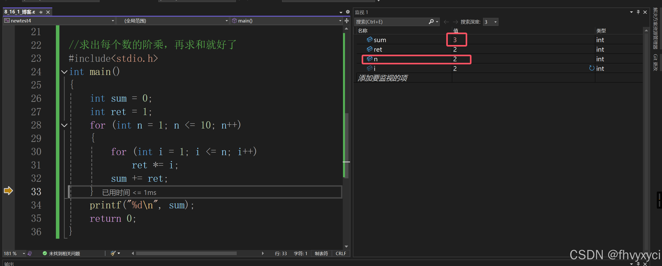Select the n watch row
Screen dimensions: 662x266
[x=499, y=59]
